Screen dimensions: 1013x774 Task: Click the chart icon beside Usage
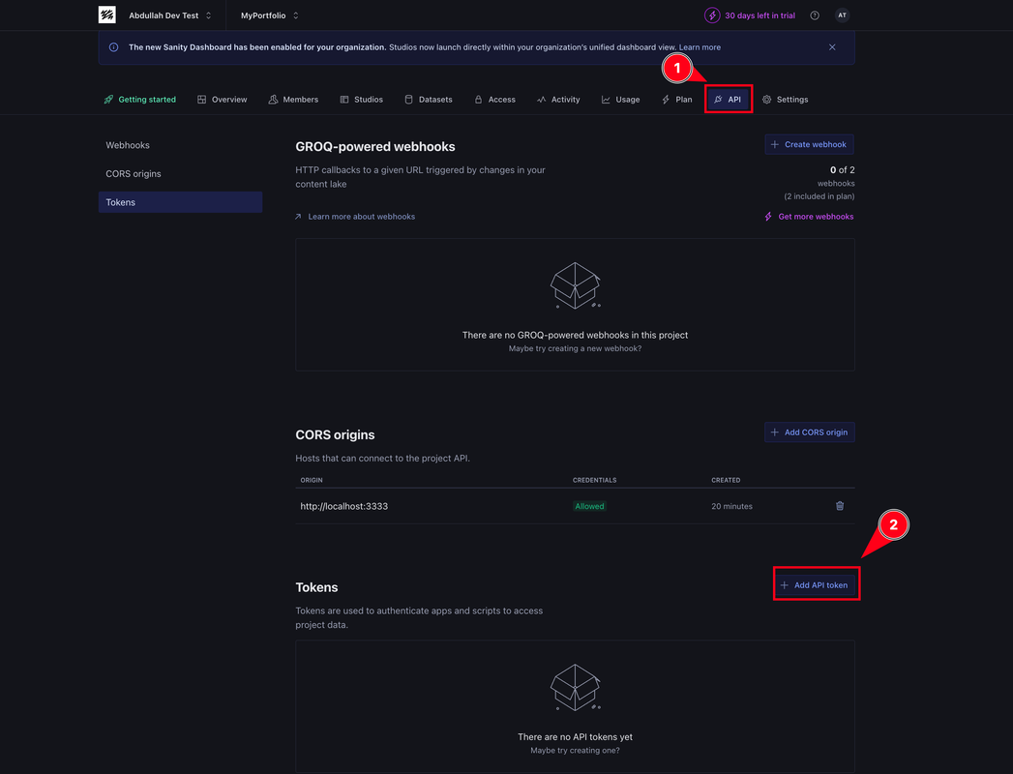(x=606, y=100)
